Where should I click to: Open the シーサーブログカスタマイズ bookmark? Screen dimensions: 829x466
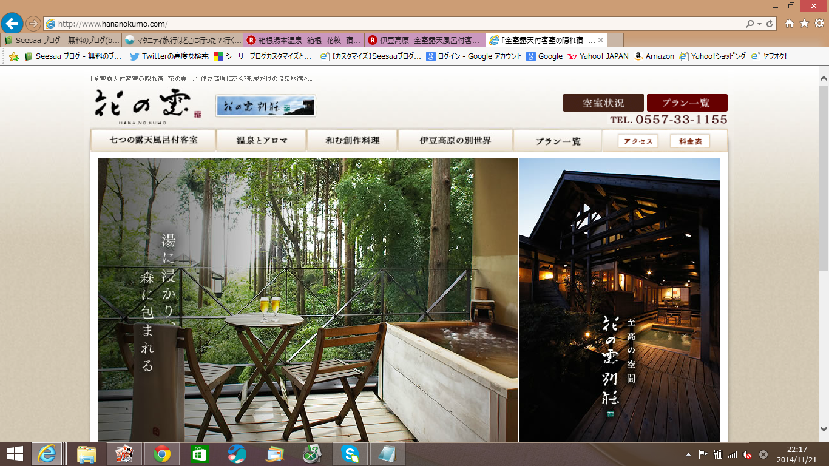pos(263,56)
